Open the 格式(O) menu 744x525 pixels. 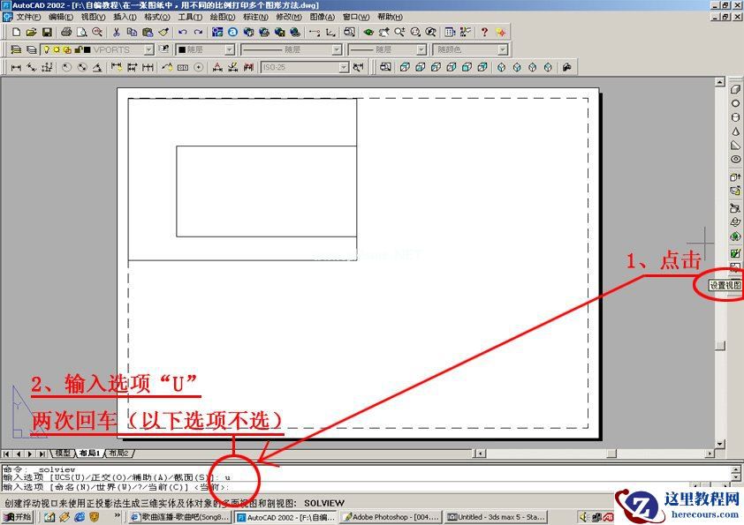[157, 17]
